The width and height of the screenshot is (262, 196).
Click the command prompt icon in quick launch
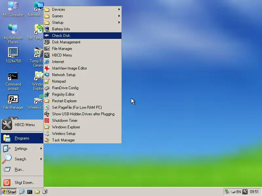point(29,192)
